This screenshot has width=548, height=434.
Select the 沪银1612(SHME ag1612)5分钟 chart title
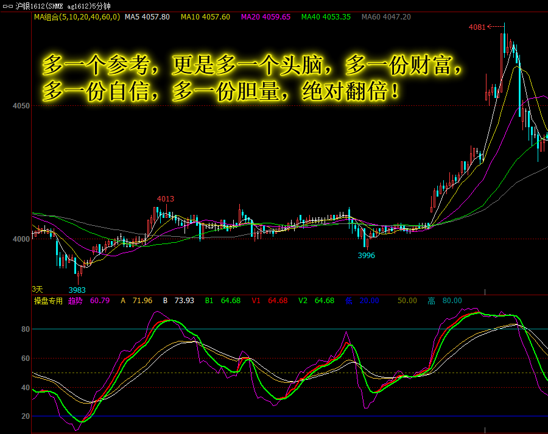[x=63, y=6]
